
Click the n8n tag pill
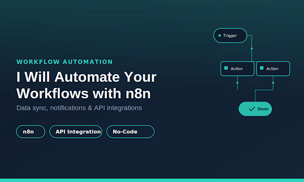(31, 132)
